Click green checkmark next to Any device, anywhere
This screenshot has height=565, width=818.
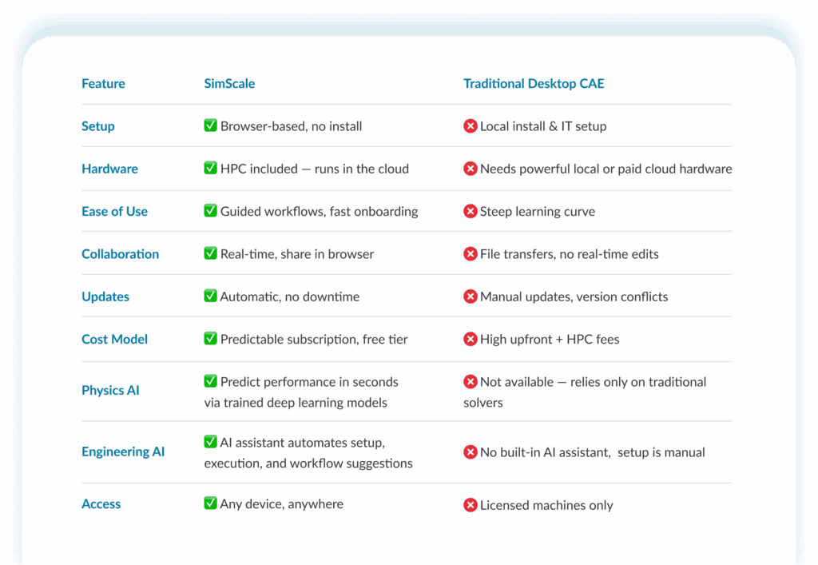click(x=211, y=503)
